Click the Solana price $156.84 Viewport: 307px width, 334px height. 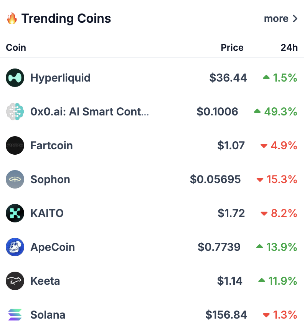pos(226,315)
